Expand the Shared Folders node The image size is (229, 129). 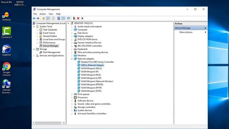(37, 36)
